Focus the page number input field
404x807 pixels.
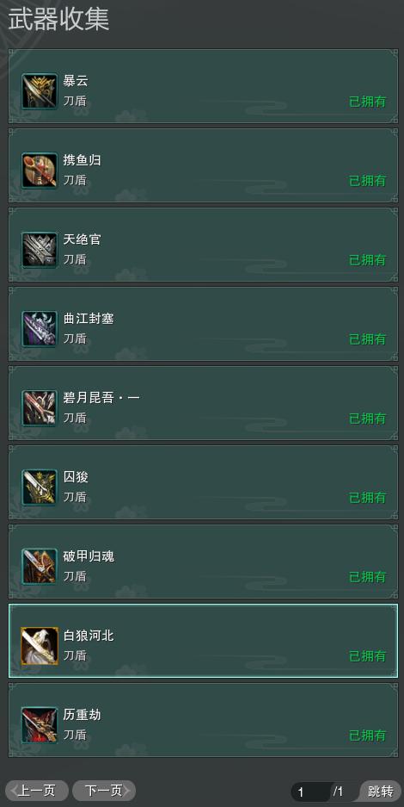(x=310, y=791)
